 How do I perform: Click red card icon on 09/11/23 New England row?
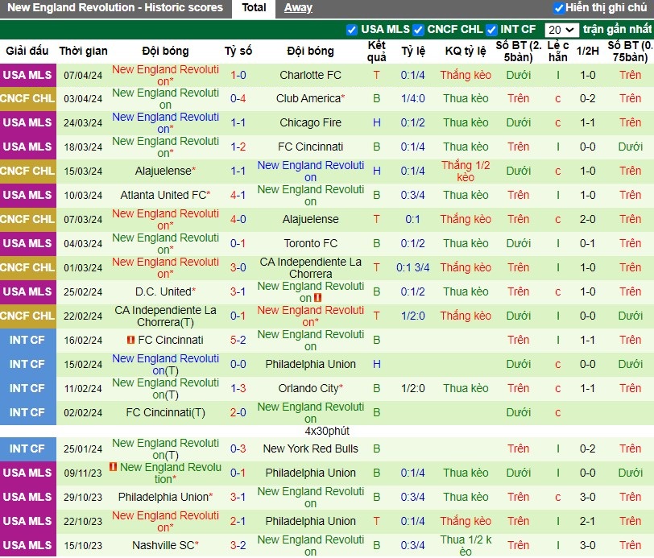(x=113, y=467)
